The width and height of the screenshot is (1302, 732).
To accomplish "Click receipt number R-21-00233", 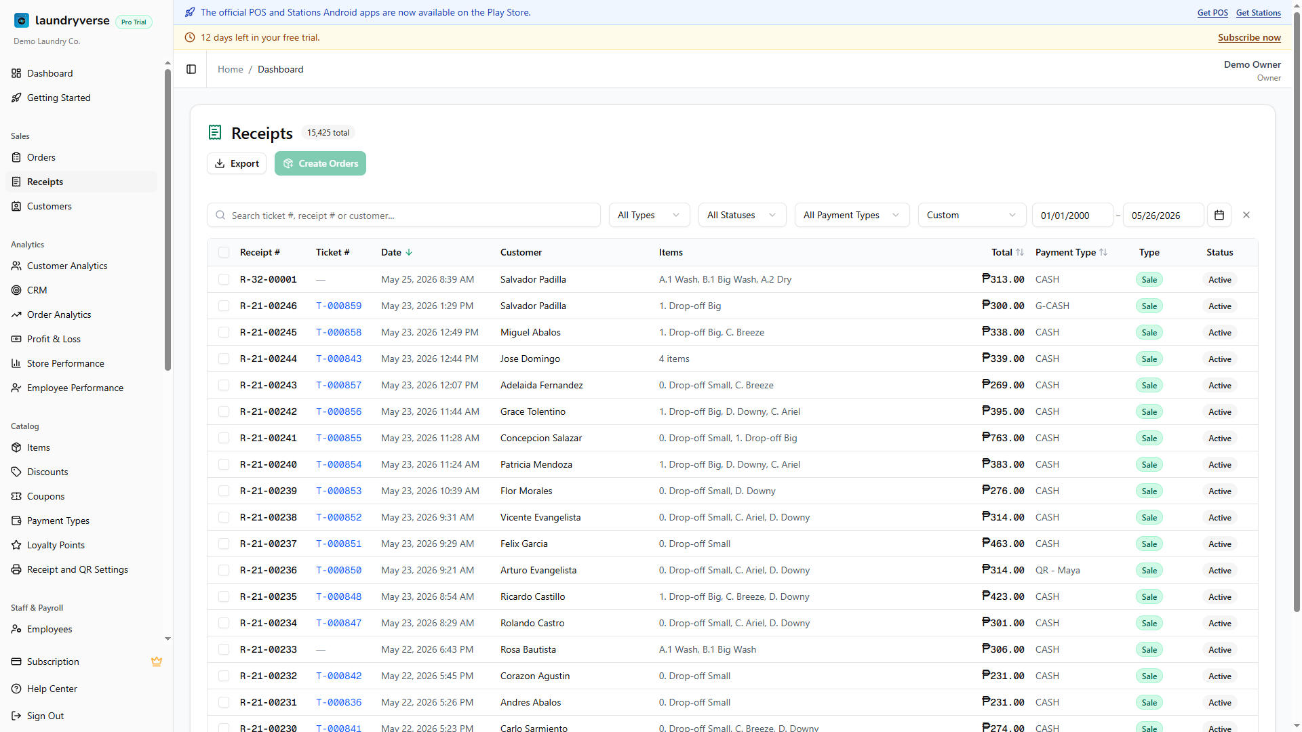I will (269, 649).
